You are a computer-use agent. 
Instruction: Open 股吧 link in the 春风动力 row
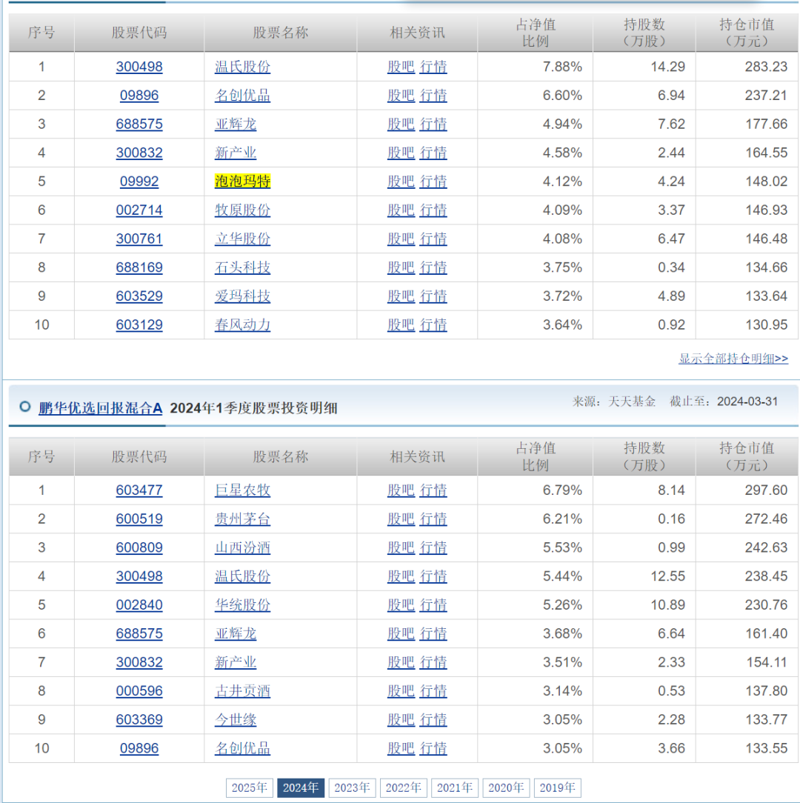(401, 324)
